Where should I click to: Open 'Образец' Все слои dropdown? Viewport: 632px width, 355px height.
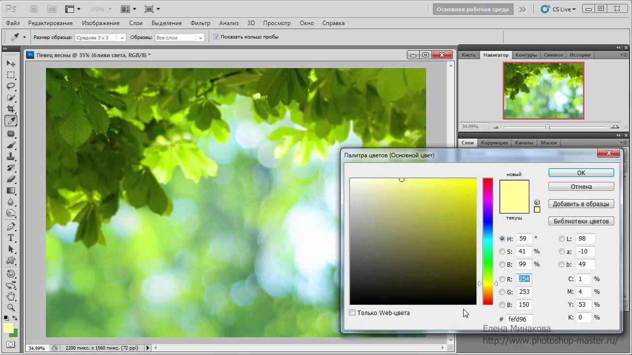180,37
